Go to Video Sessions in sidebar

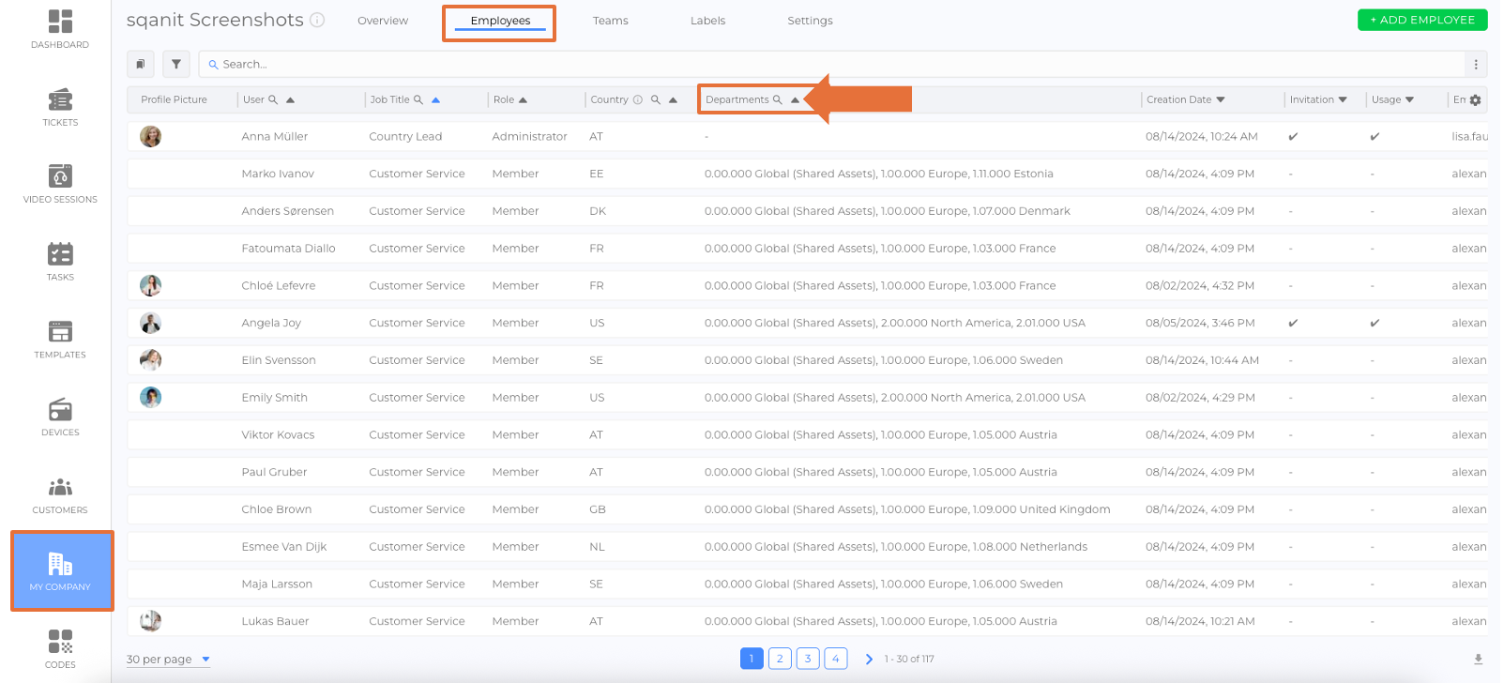[x=60, y=183]
